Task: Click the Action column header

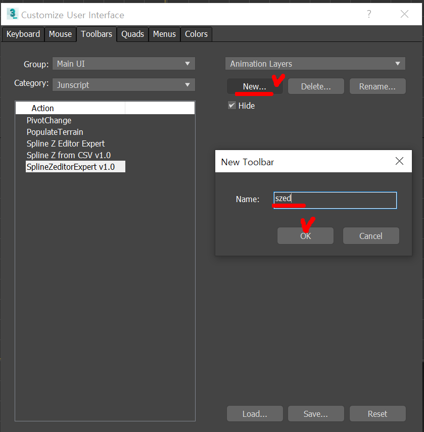Action: (x=70, y=108)
